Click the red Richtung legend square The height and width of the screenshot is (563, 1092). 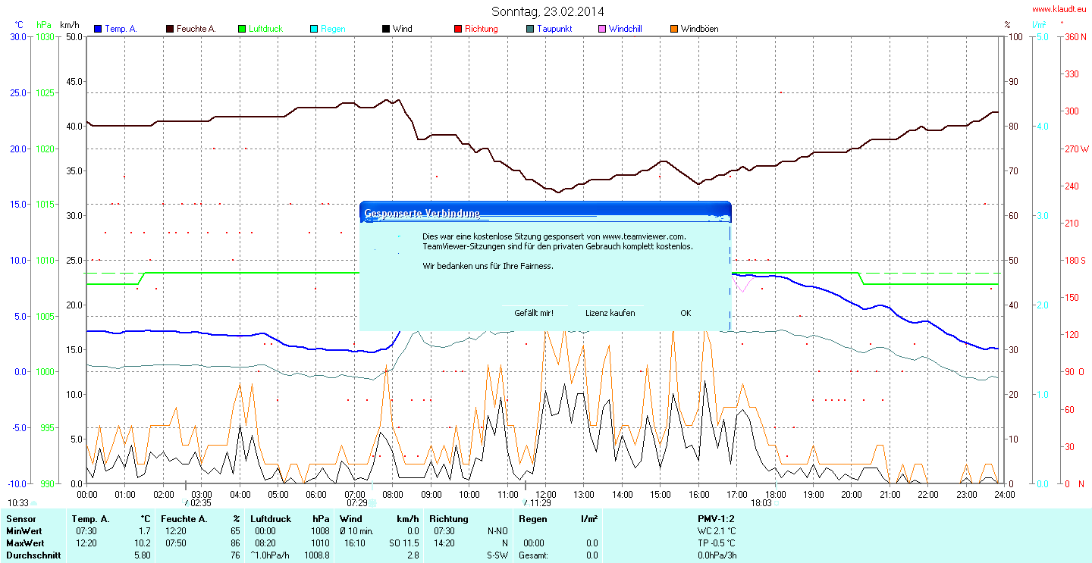458,29
